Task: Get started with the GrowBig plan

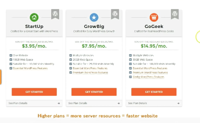Action: tap(94, 92)
